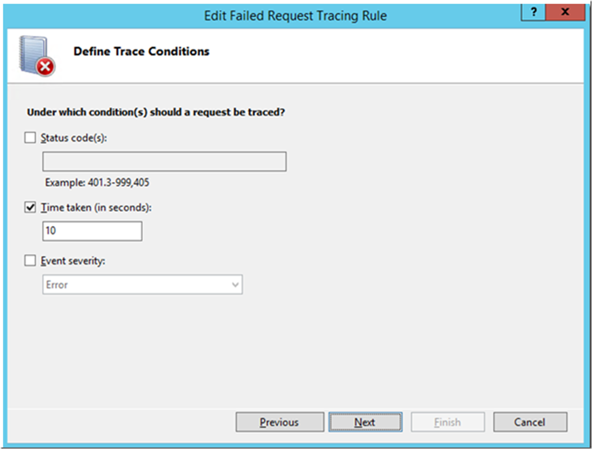This screenshot has height=449, width=592.
Task: Click the Define Trace Conditions heading
Action: pyautogui.click(x=141, y=51)
